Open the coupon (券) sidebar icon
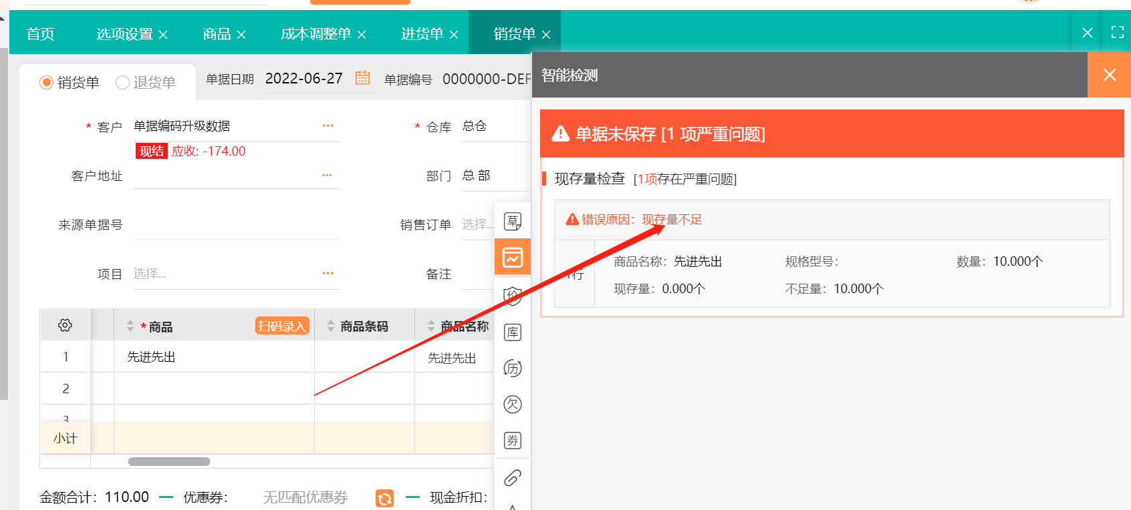 click(x=512, y=441)
